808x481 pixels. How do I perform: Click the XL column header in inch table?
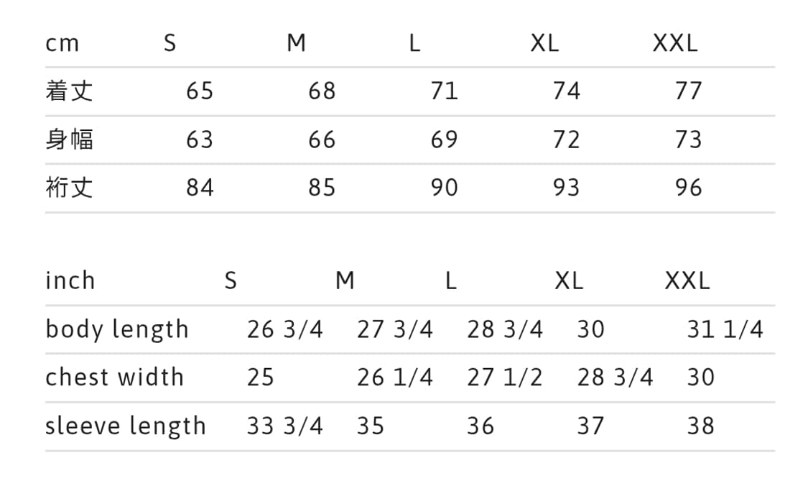pyautogui.click(x=569, y=280)
